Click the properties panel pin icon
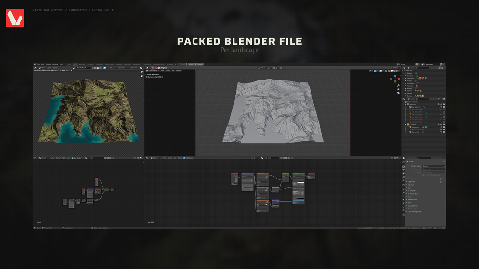 [444, 162]
